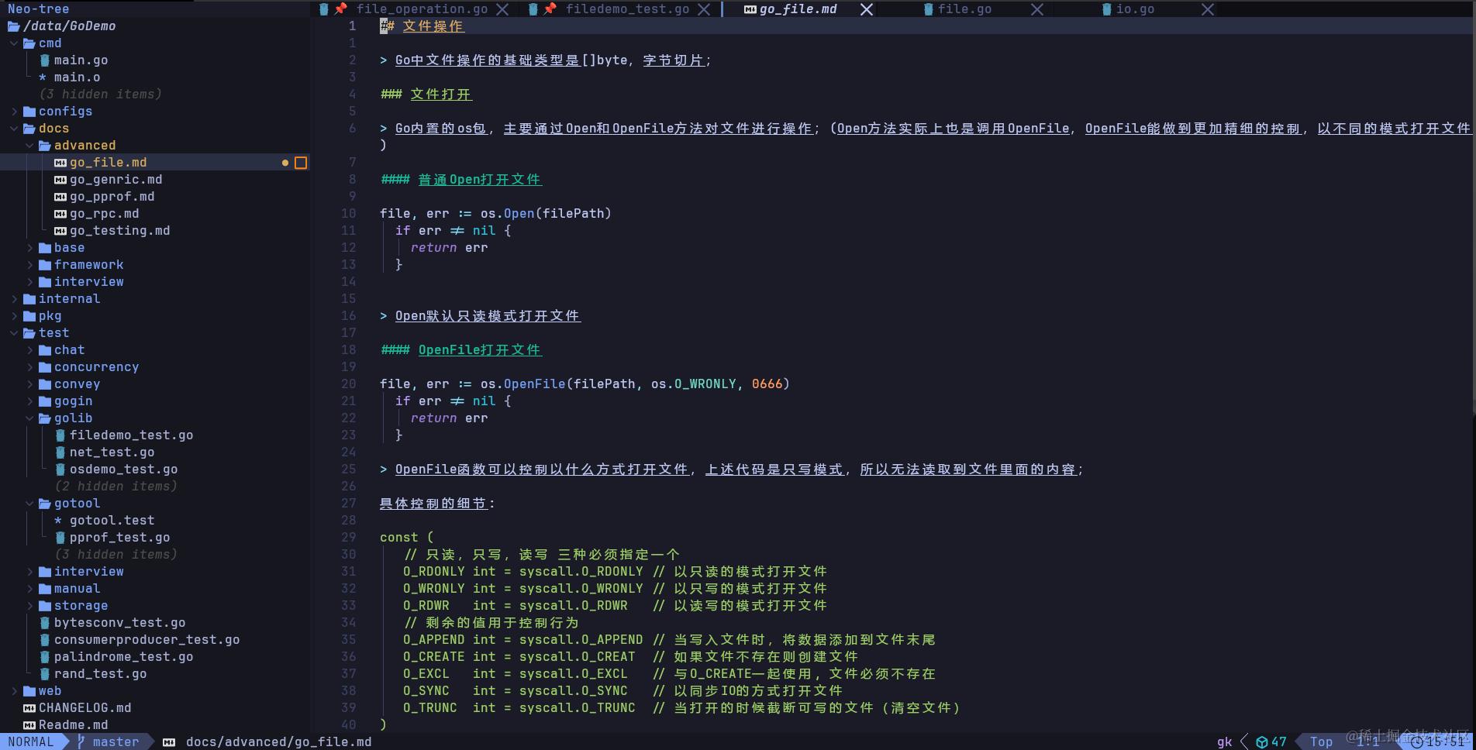Click the folder icon of gogin
The width and height of the screenshot is (1476, 750).
click(45, 401)
